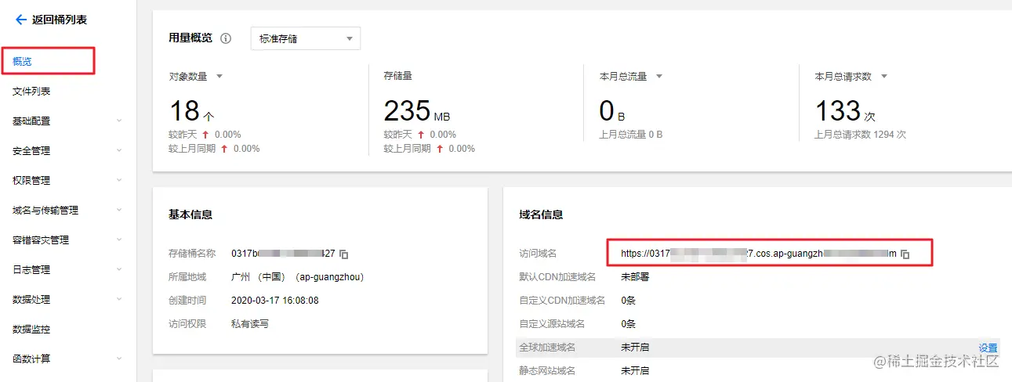Expand the 对象数量 metric dropdown arrow

point(219,77)
